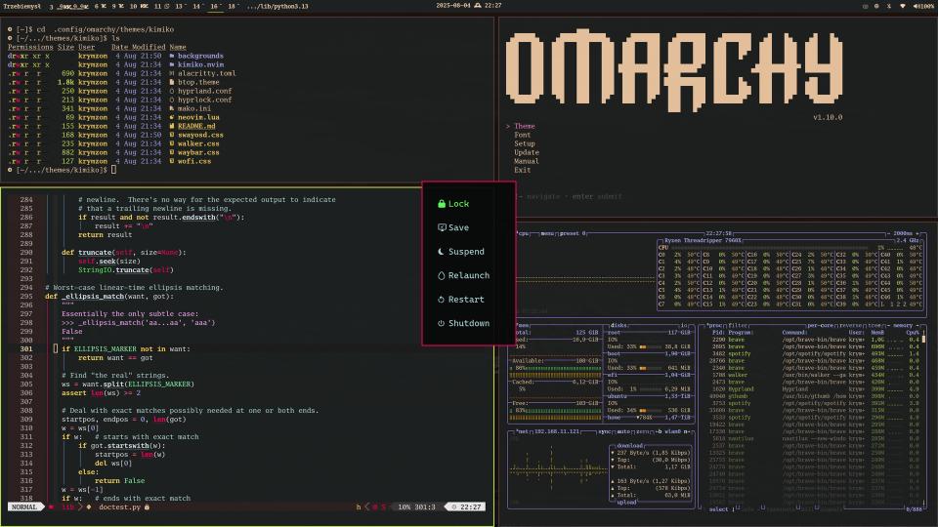Select the Theme entry in Omarchy menu
Viewport: 938px width, 527px height.
pyautogui.click(x=525, y=126)
